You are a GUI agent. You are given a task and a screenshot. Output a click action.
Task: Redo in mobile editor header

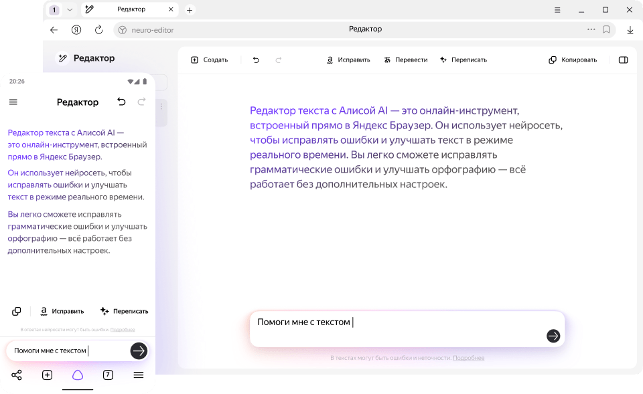[141, 102]
